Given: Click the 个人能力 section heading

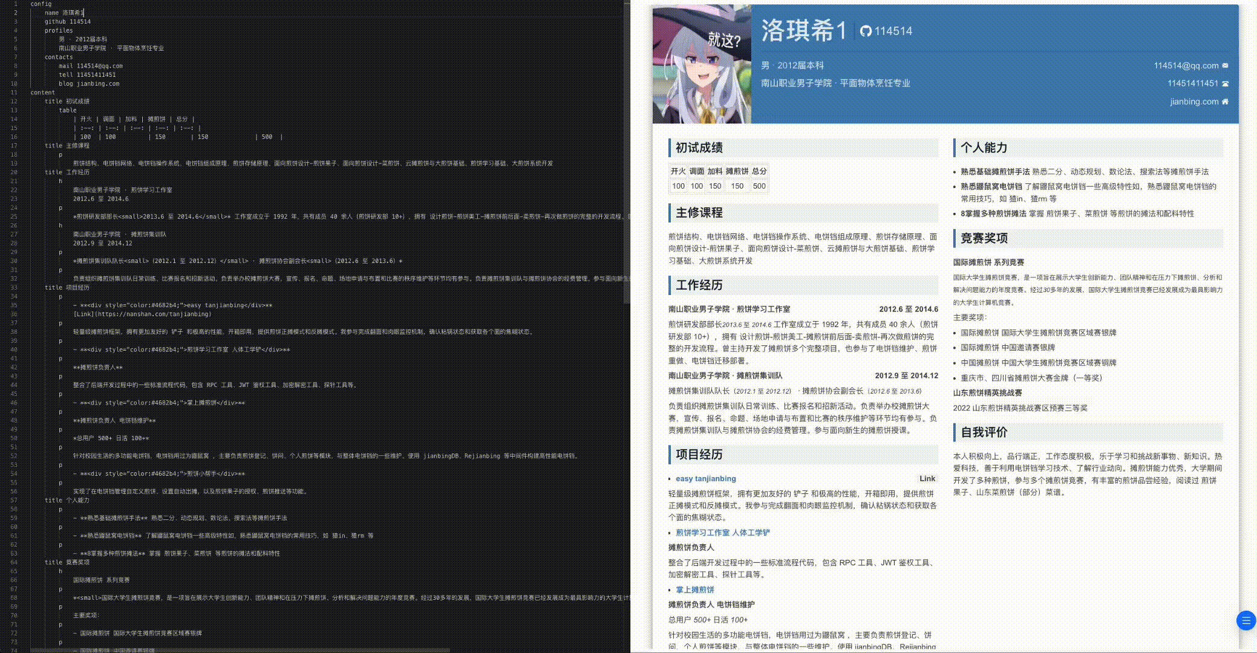Looking at the screenshot, I should 984,148.
